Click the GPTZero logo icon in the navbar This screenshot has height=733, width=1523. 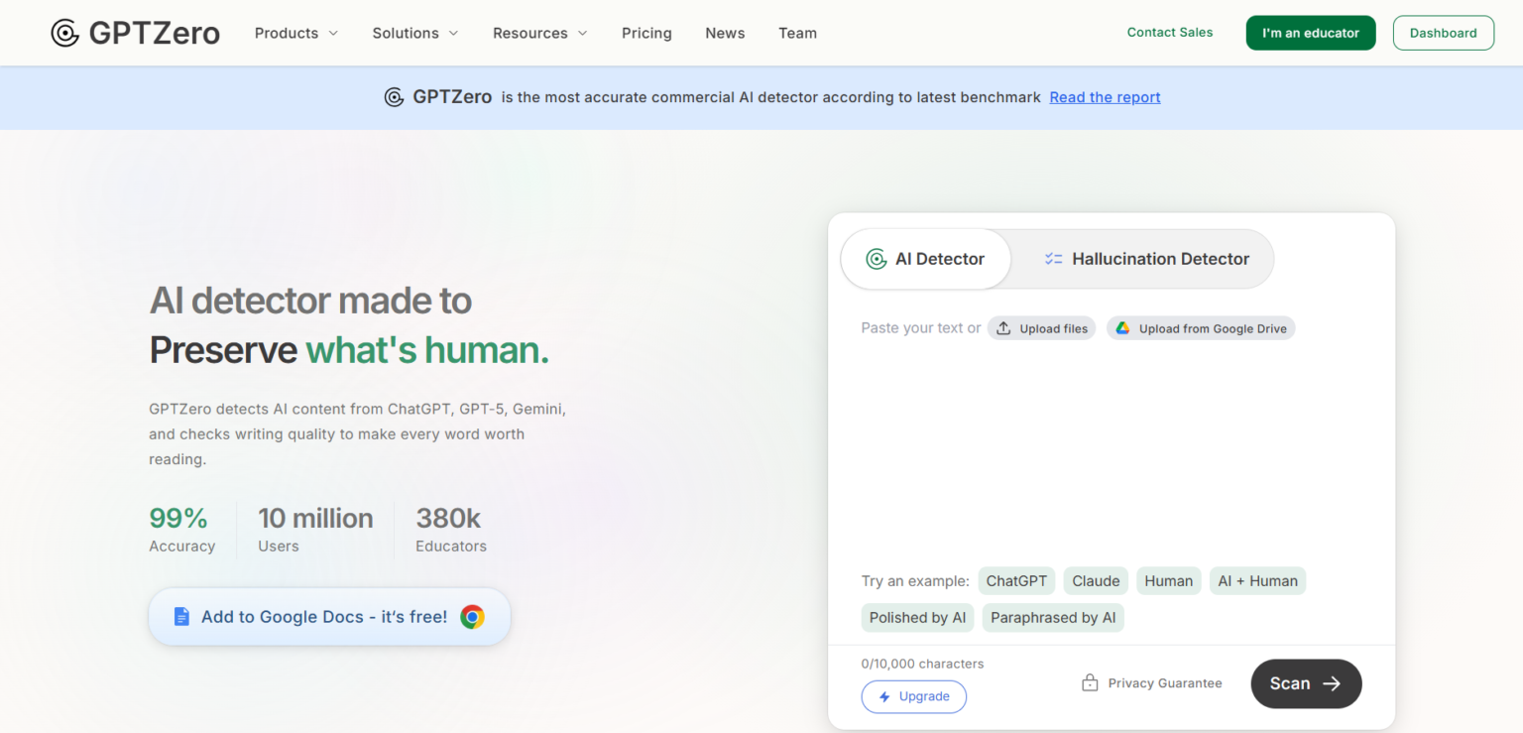coord(63,32)
